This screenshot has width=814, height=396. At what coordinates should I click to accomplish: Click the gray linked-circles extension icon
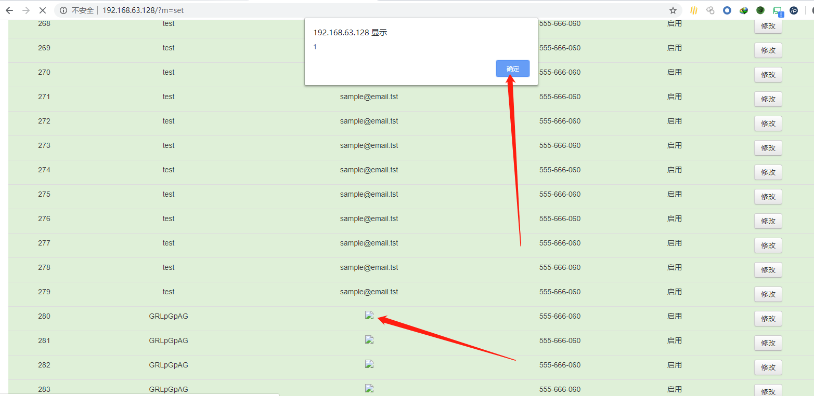(710, 10)
